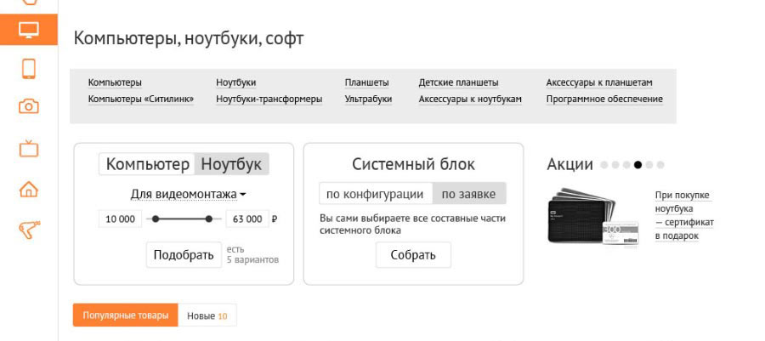Select the camera category icon
Image resolution: width=765 pixels, height=341 pixels.
click(x=29, y=107)
